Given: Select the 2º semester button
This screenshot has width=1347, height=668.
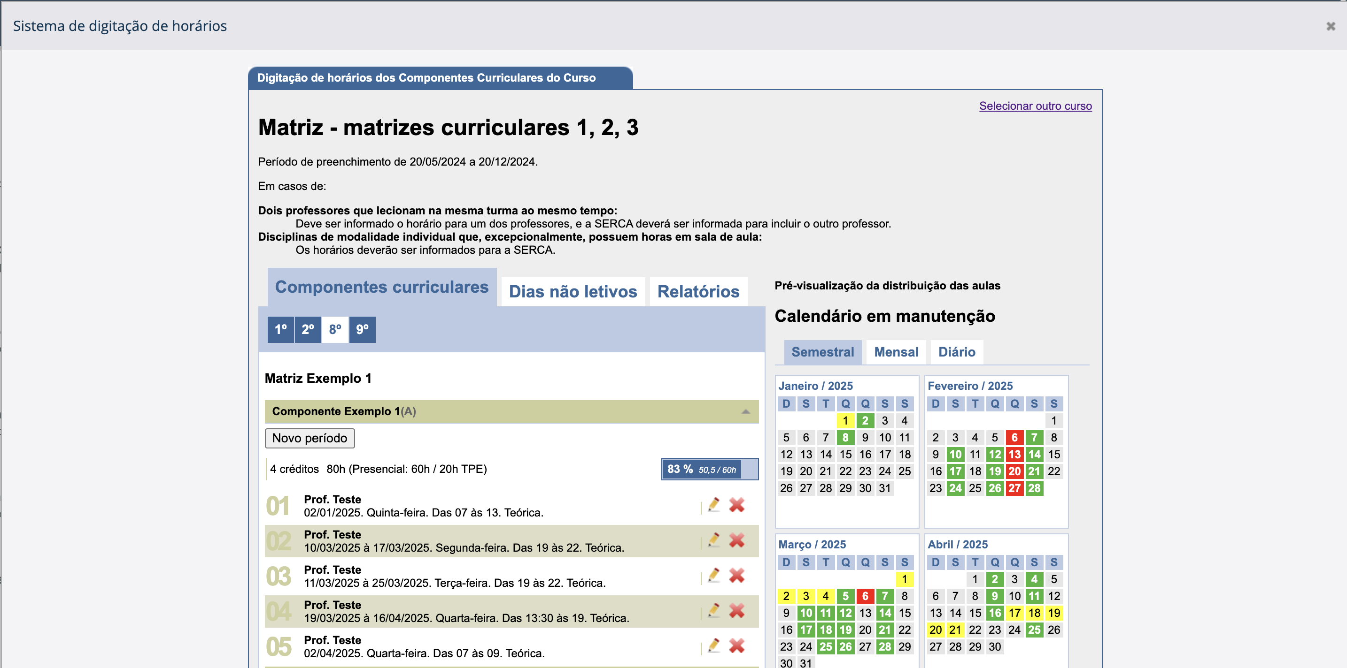Looking at the screenshot, I should (x=308, y=330).
